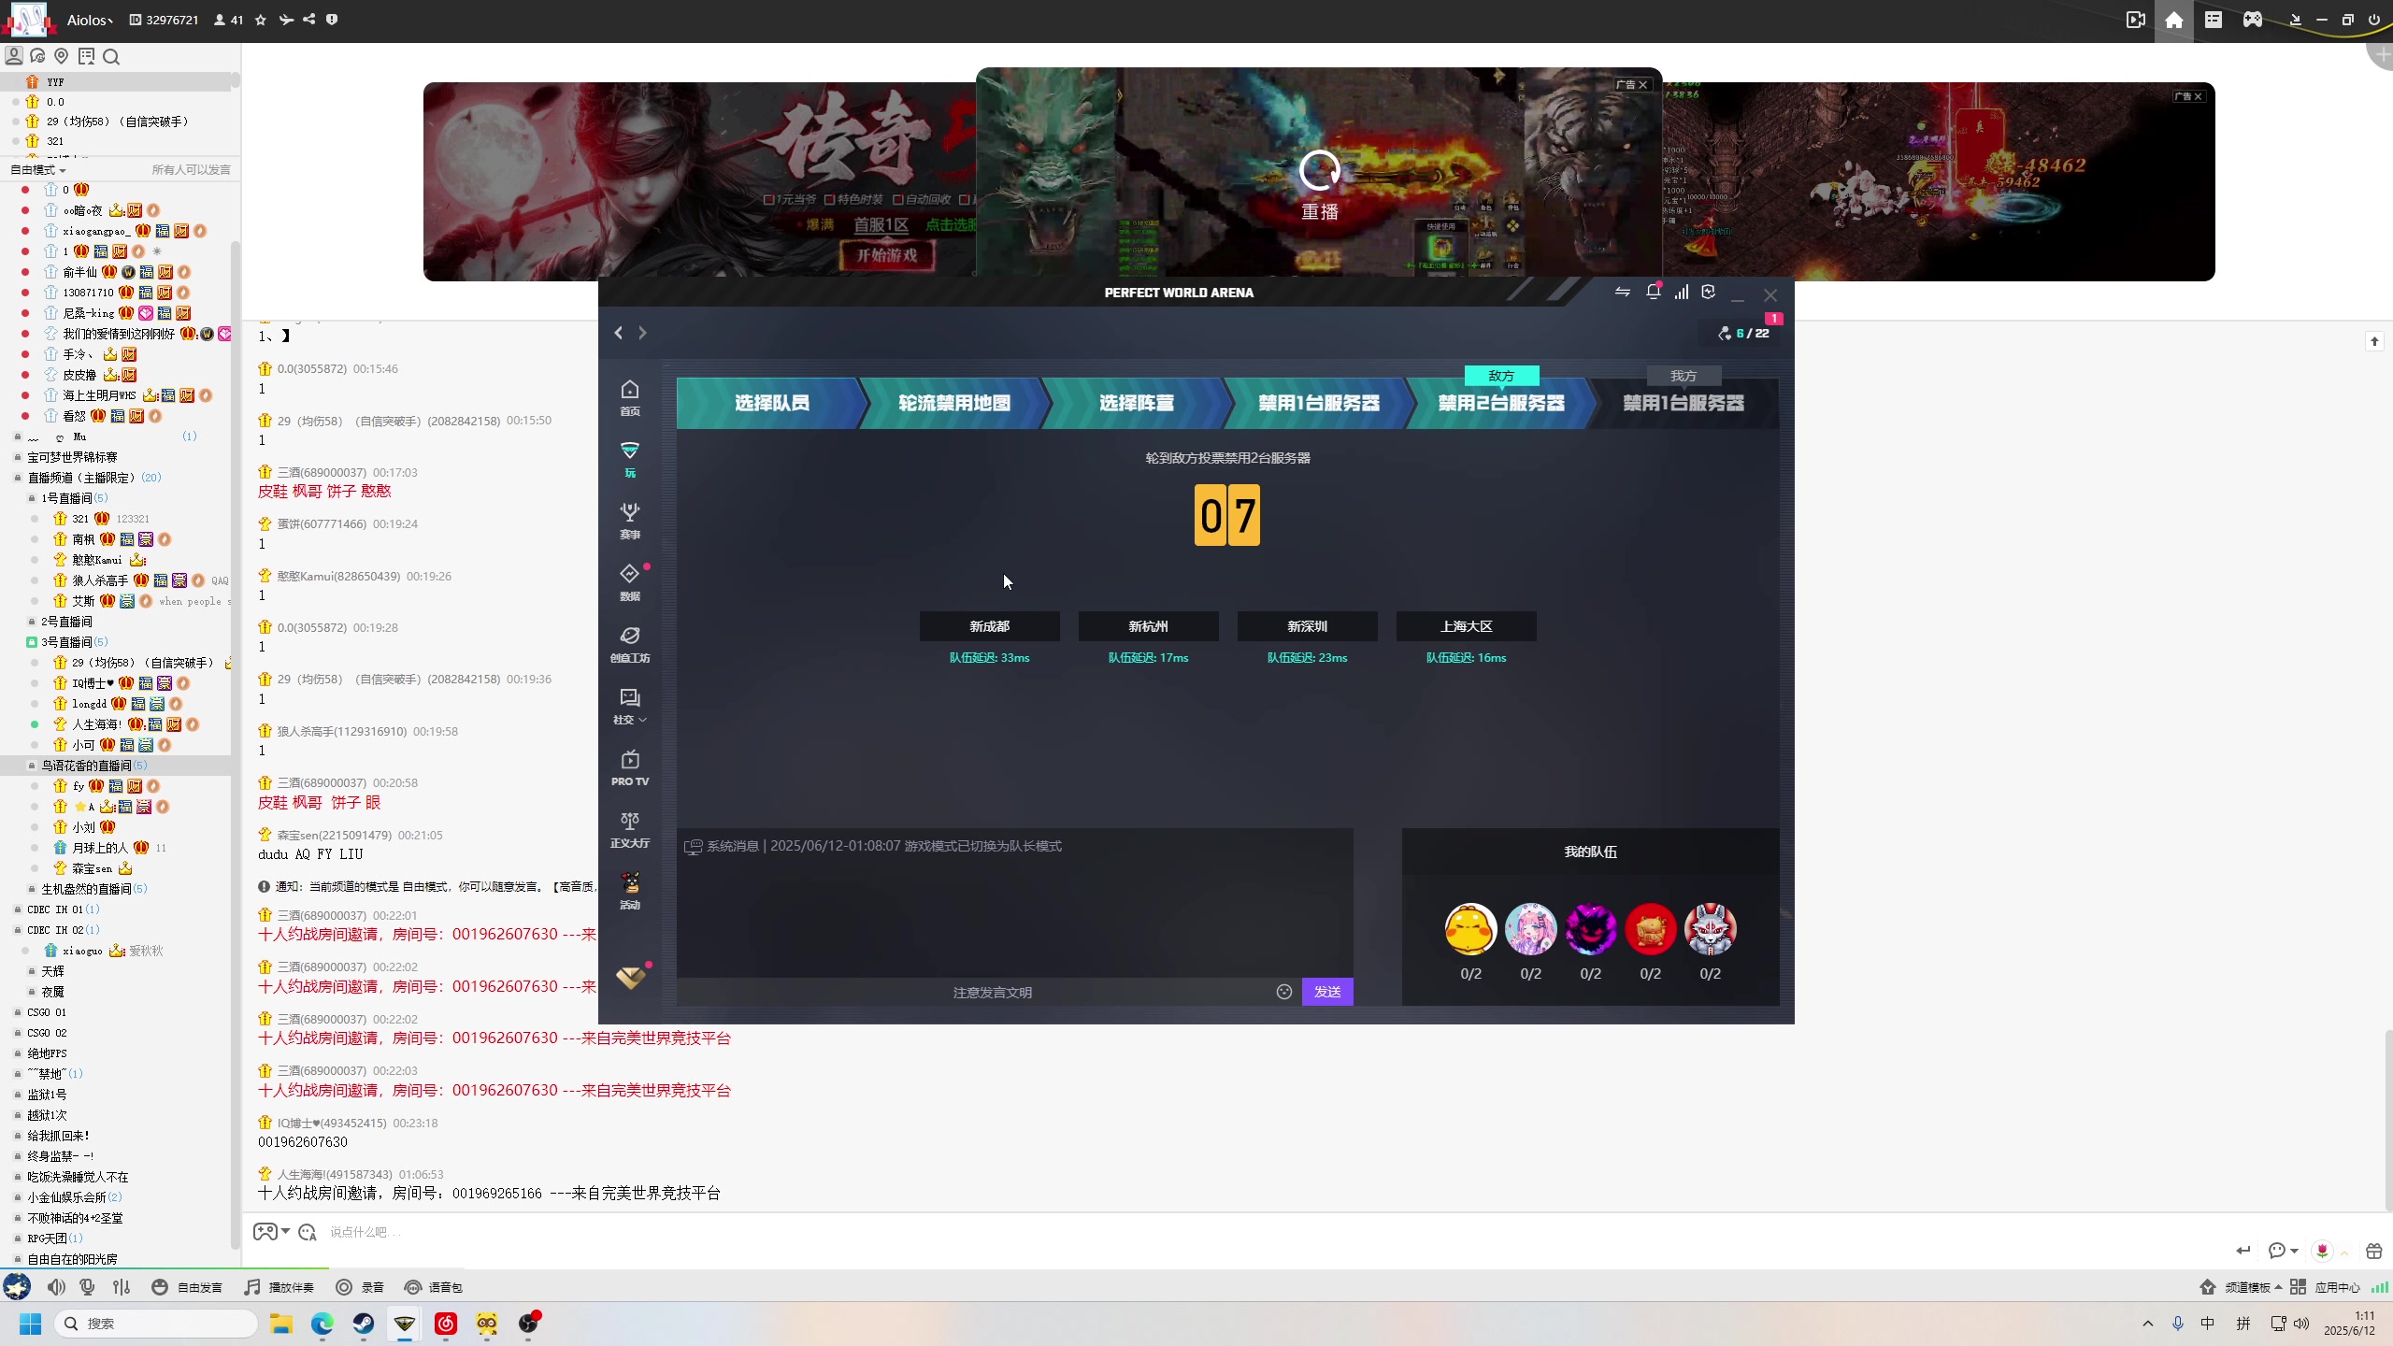2393x1346 pixels.
Task: Select the 轮流禁用地图 step tab
Action: point(953,403)
